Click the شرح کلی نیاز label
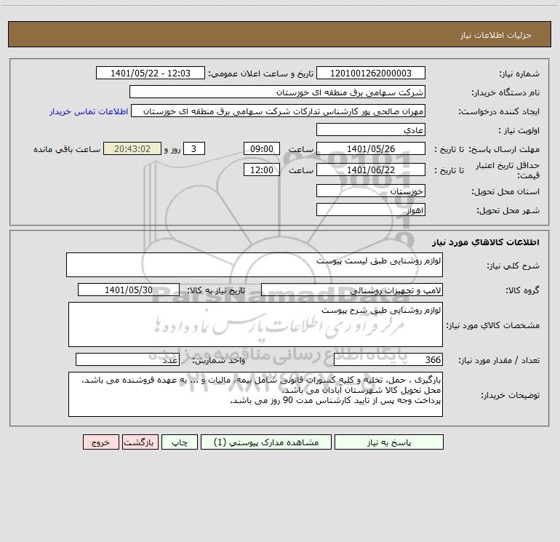Image resolution: width=560 pixels, height=542 pixels. [513, 266]
